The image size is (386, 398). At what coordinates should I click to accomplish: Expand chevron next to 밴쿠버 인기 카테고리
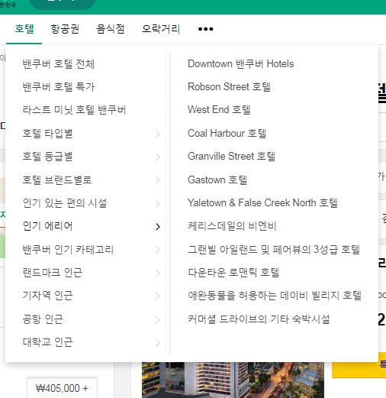[158, 250]
